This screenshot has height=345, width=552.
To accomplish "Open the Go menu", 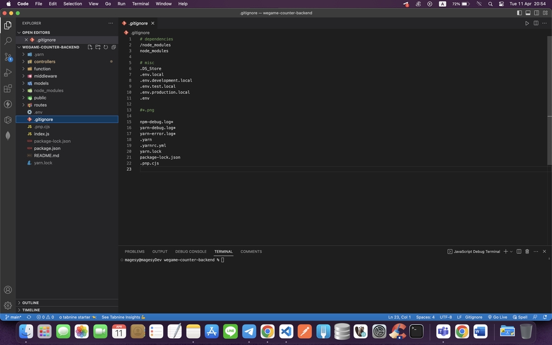I will point(108,4).
